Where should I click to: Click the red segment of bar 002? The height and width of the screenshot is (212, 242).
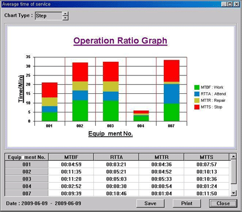[80, 72]
